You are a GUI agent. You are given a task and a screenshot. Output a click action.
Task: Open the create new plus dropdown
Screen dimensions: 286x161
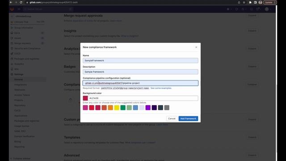click(229, 9)
